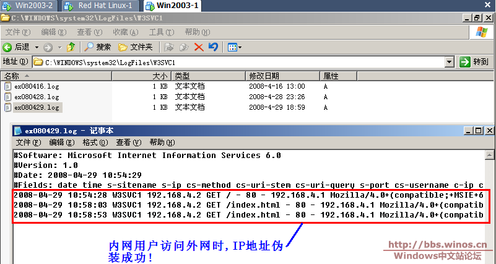Open Notepad 格式(O) format menu
Screen dimensions: 496x264
coord(95,143)
